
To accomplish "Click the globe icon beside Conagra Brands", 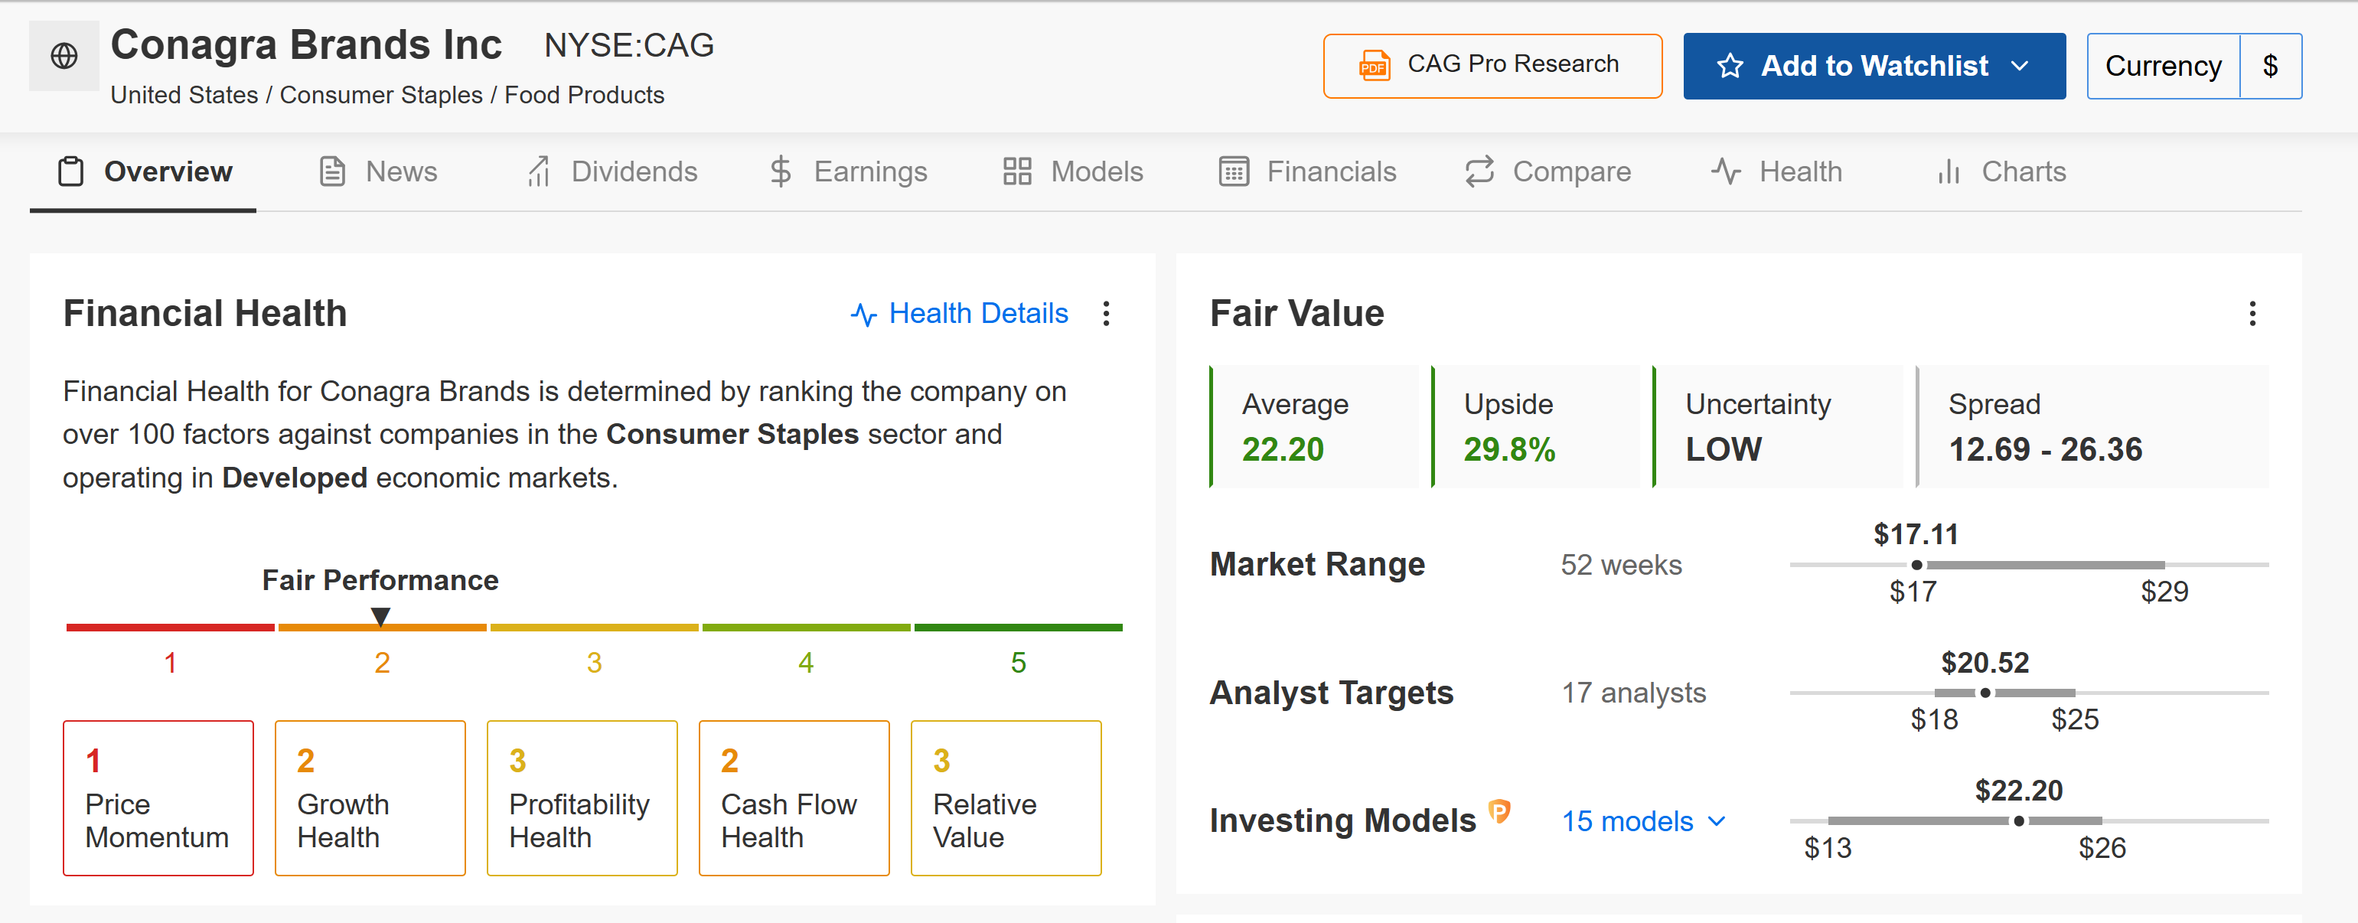I will click(x=64, y=55).
